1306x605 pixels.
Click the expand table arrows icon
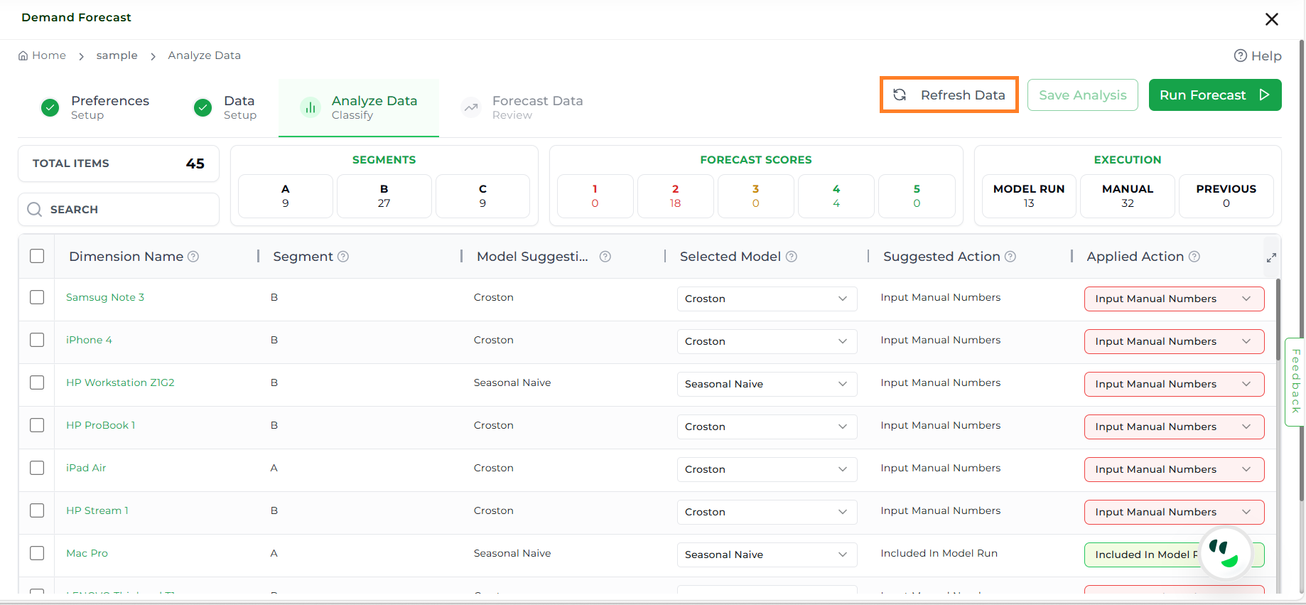click(1271, 257)
